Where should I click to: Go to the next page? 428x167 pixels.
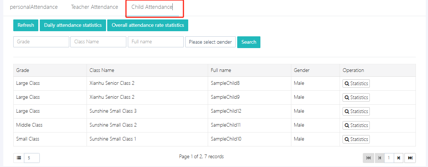tap(399, 158)
